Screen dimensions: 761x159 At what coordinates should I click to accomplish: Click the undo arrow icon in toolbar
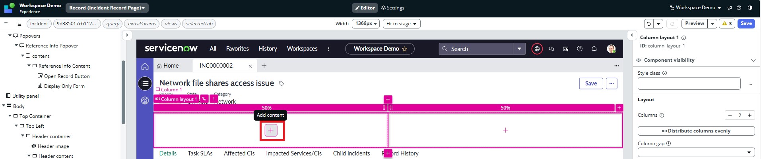point(648,24)
